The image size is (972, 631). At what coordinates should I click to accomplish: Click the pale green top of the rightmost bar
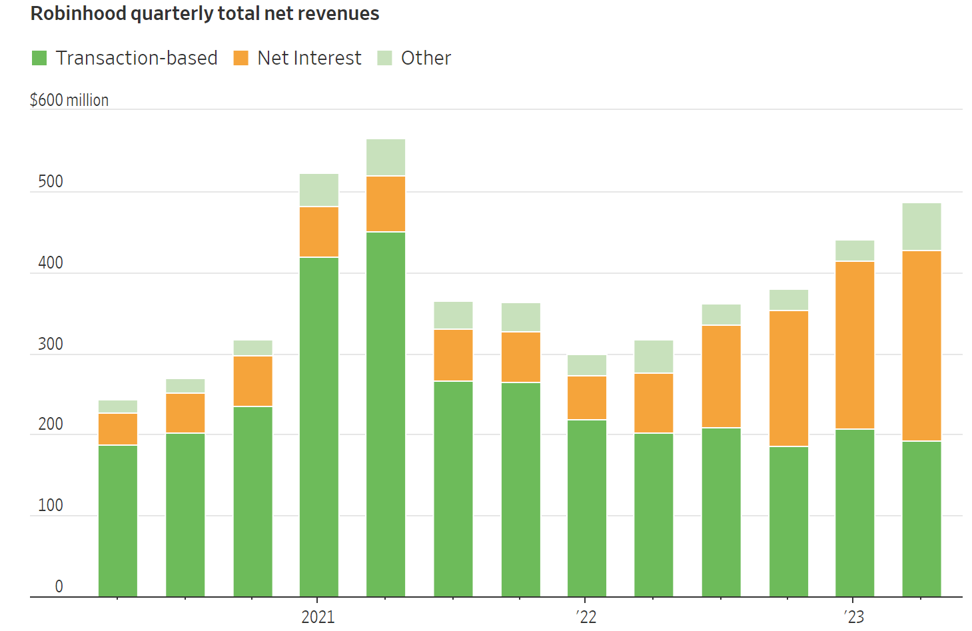tap(921, 227)
